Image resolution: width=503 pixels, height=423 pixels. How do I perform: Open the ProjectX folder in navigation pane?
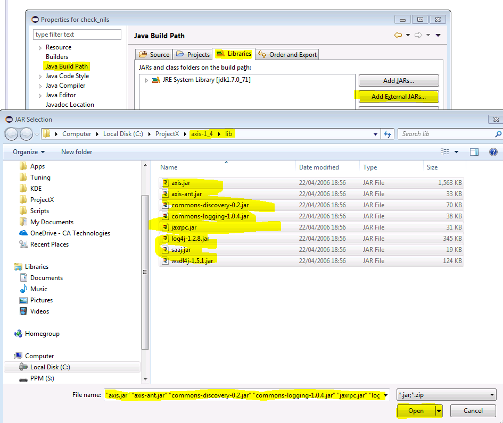(42, 199)
